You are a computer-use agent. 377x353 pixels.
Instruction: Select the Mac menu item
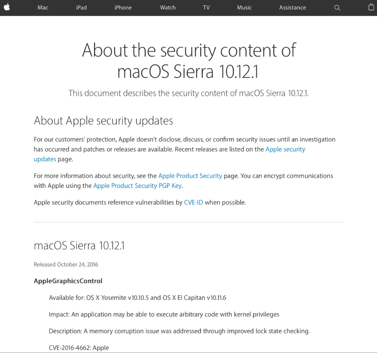point(43,8)
